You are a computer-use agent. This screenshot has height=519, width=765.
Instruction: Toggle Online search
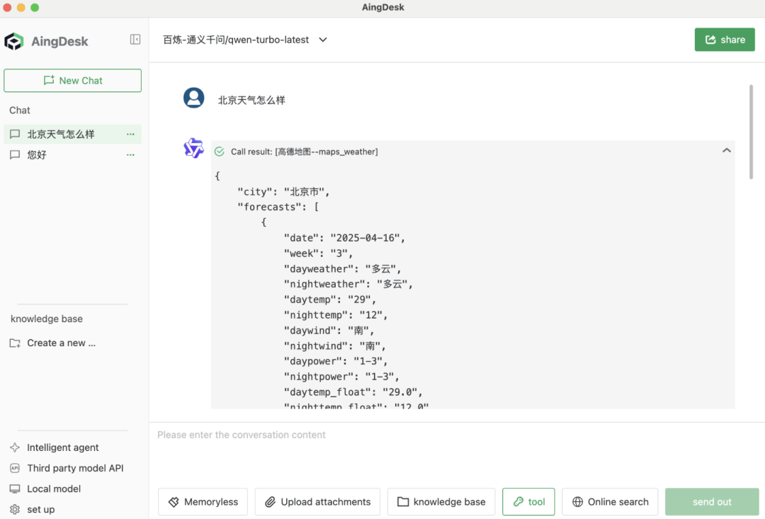point(610,502)
